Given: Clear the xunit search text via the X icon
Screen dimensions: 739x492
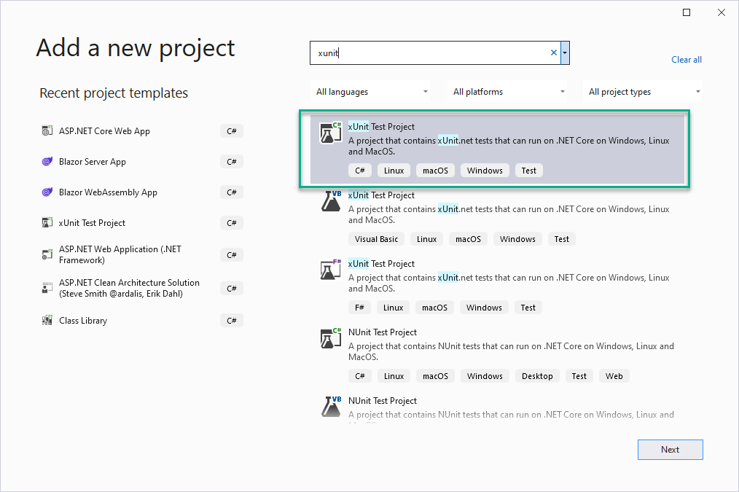Looking at the screenshot, I should 553,52.
